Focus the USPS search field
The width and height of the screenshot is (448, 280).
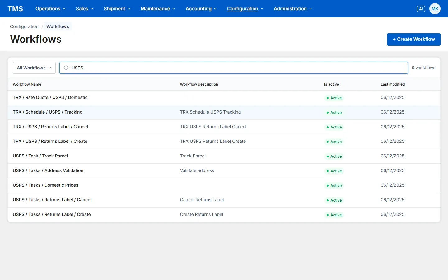pyautogui.click(x=234, y=68)
